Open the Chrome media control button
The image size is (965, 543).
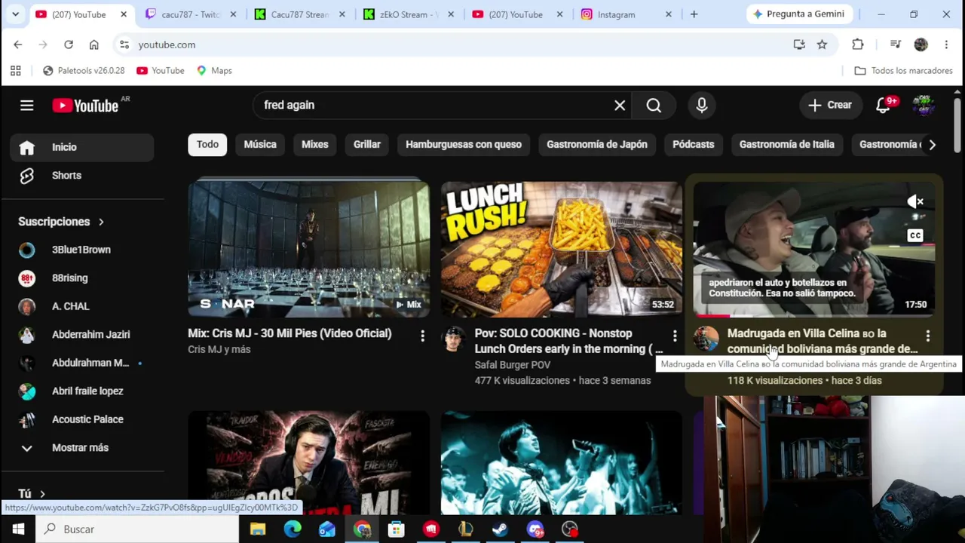895,44
